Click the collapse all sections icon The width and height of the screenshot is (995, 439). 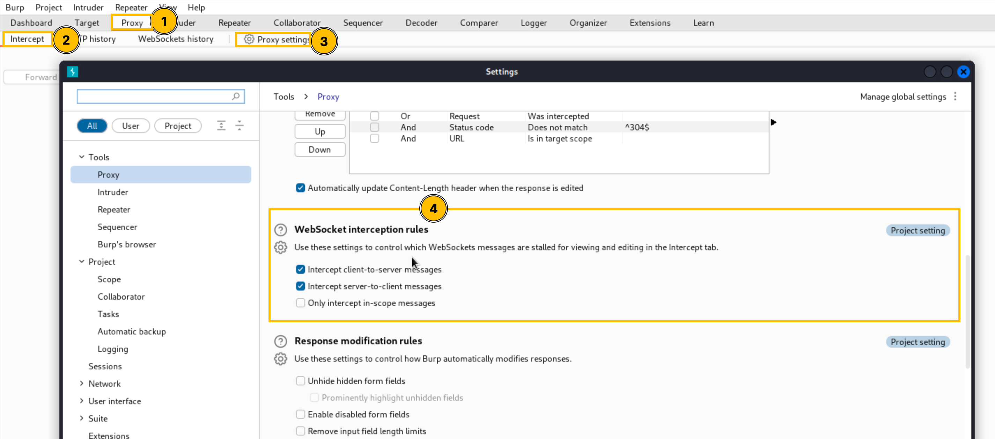click(239, 126)
